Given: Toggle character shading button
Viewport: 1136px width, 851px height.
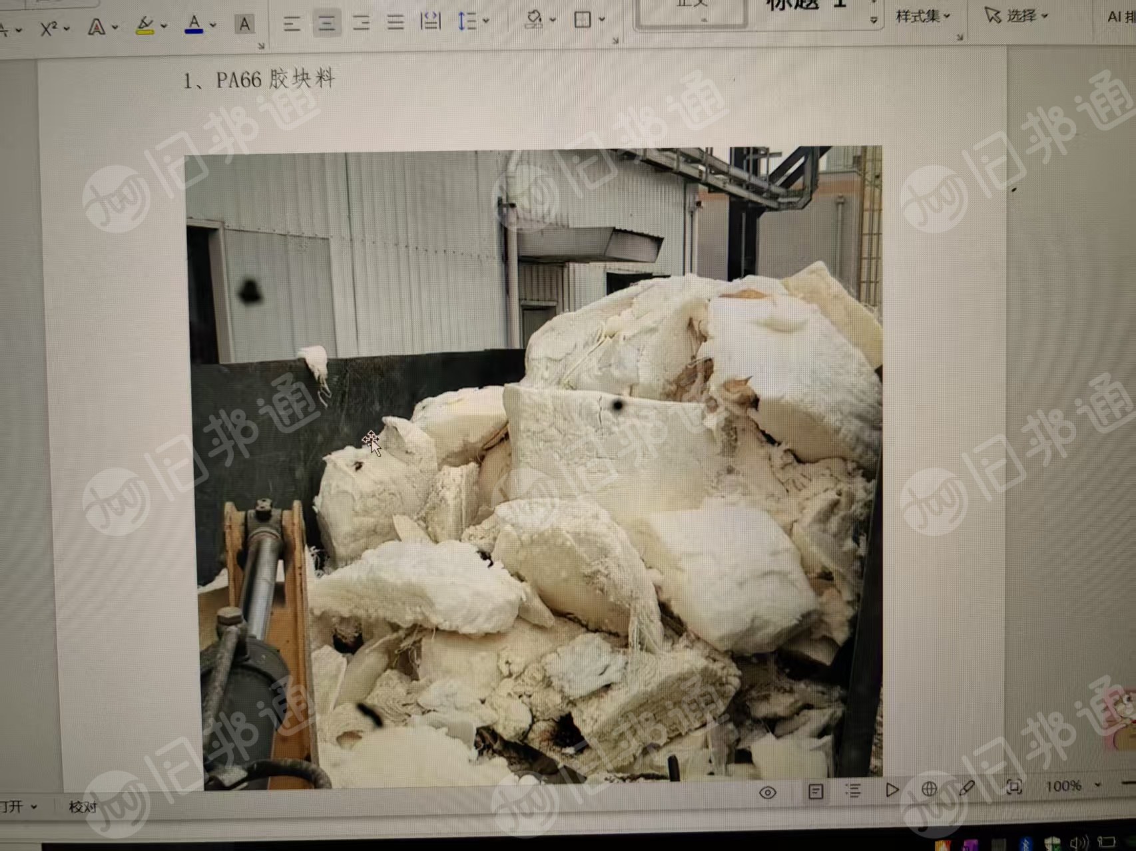Looking at the screenshot, I should coord(244,25).
